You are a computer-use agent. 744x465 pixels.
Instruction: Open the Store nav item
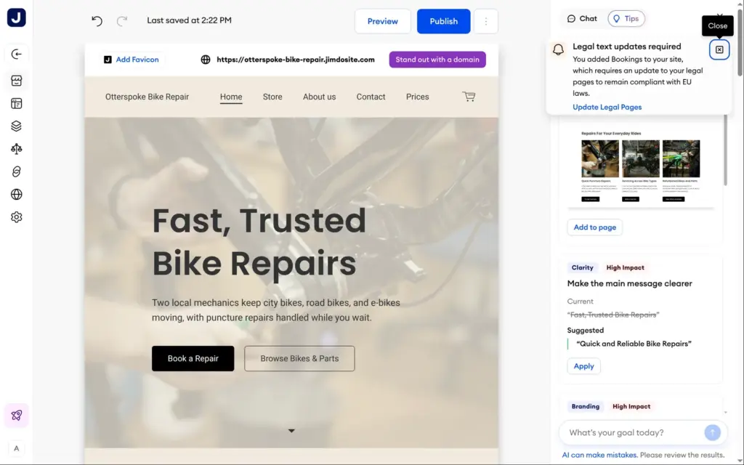(x=272, y=97)
